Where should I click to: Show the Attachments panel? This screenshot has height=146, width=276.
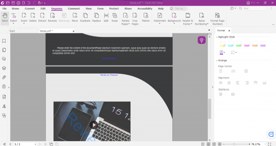4,77
